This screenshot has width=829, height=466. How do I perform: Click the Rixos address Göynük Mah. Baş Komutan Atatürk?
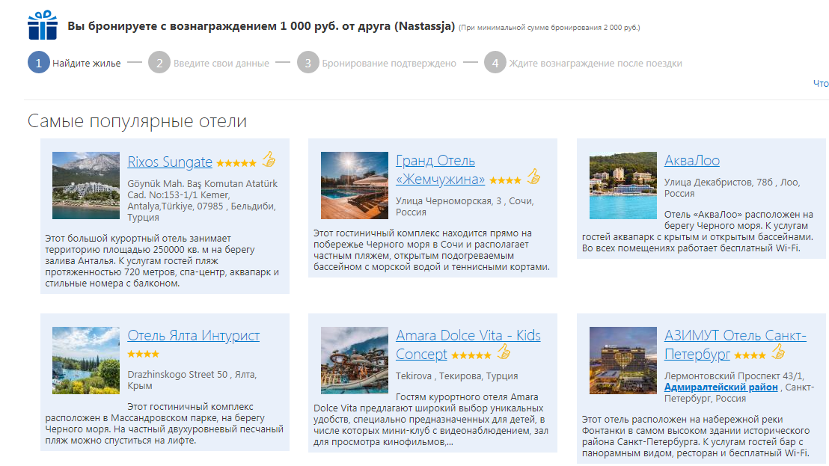203,200
